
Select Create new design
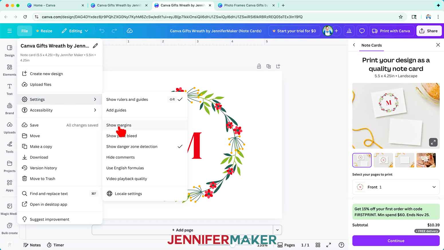point(60,74)
